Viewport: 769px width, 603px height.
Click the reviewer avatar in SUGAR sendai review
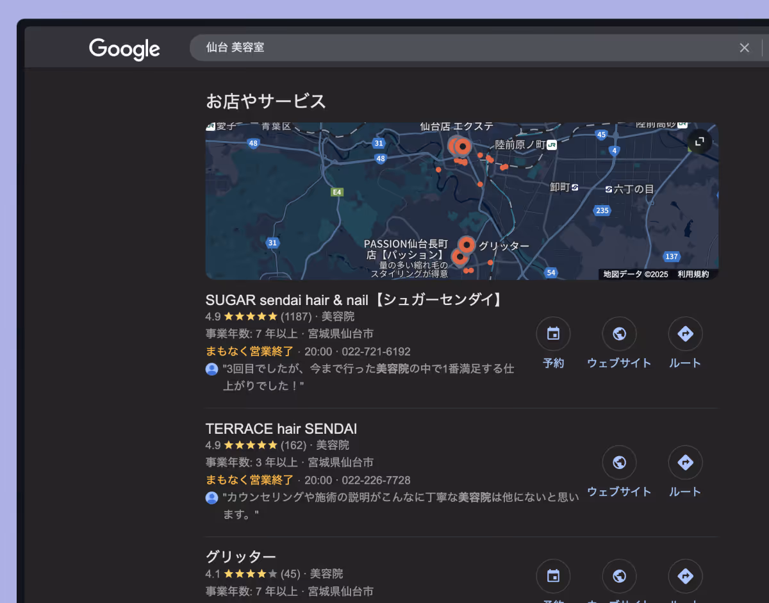(212, 369)
